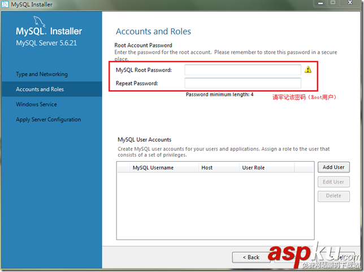The image size is (364, 272).
Task: Focus the Repeat Password field
Action: click(x=242, y=83)
